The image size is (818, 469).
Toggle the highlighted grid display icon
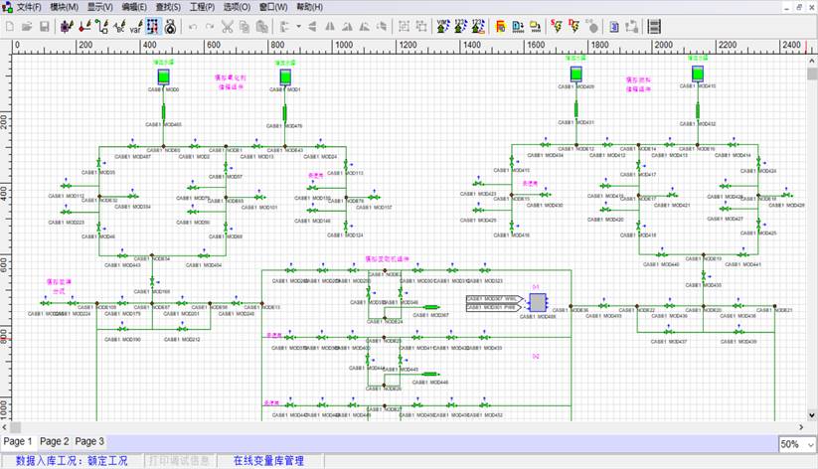(x=152, y=26)
